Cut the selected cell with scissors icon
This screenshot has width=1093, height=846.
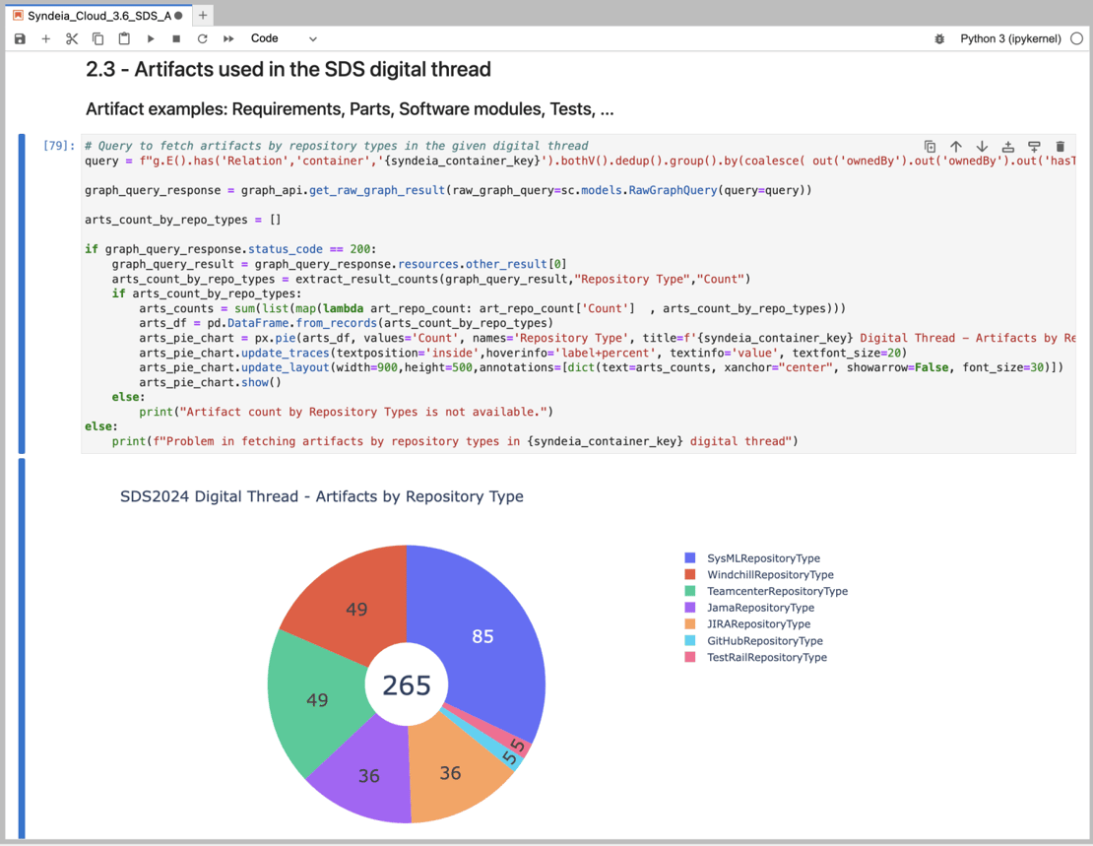pos(72,39)
